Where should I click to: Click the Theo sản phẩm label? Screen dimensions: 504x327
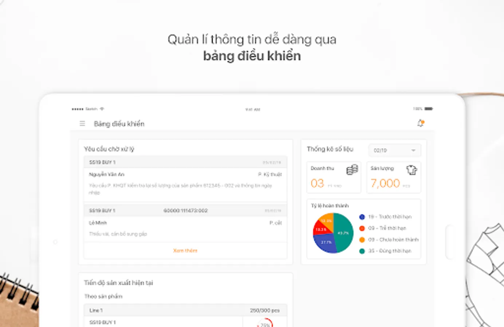tap(103, 296)
